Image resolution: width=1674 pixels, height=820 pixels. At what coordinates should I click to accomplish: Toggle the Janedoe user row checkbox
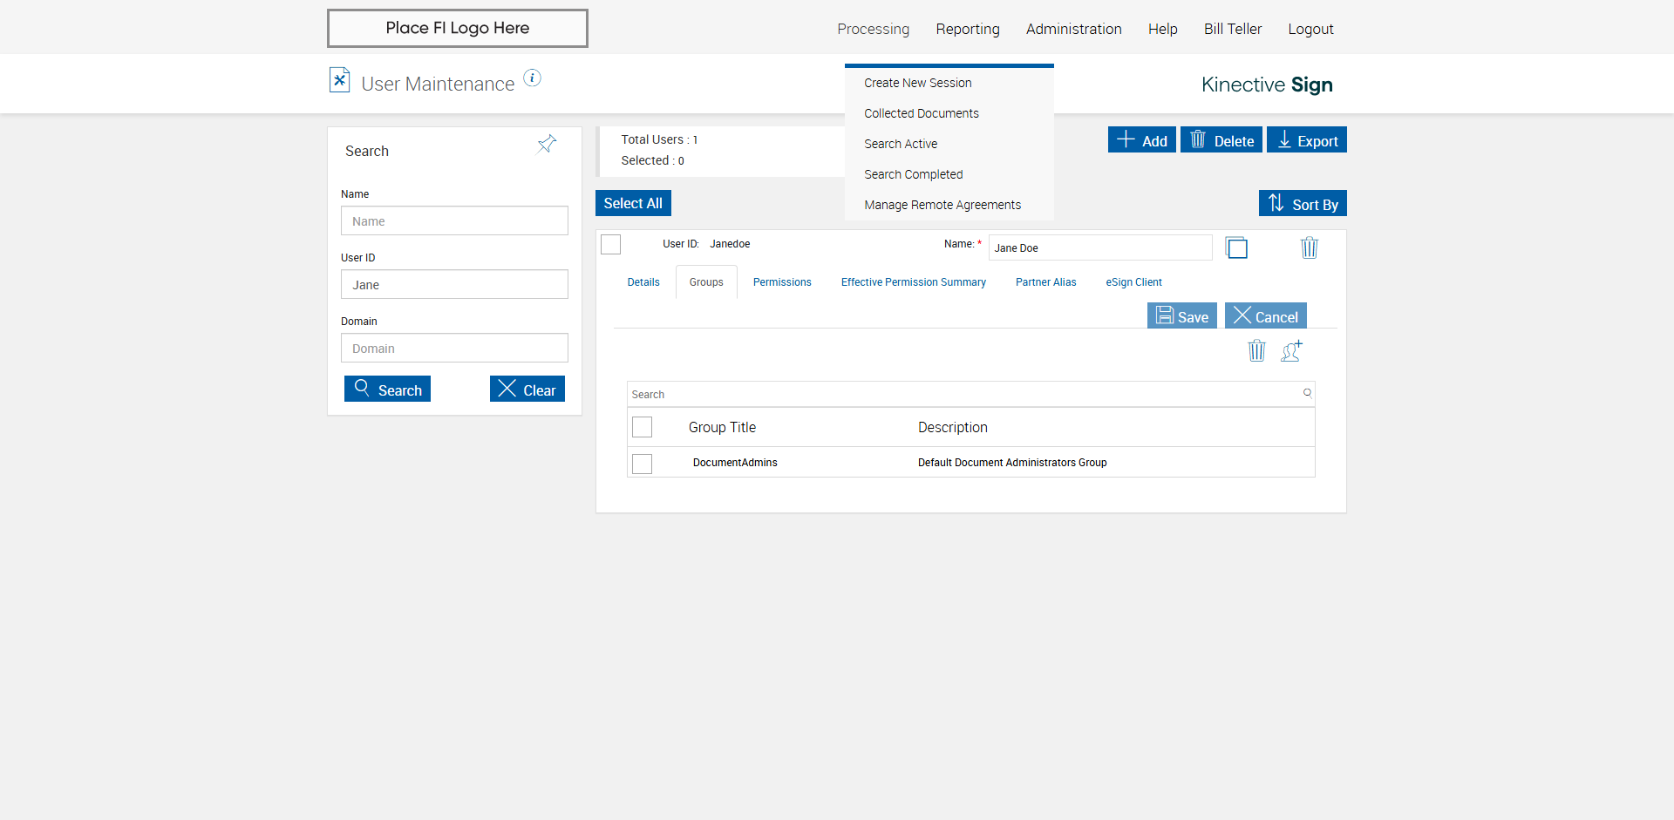pos(611,245)
